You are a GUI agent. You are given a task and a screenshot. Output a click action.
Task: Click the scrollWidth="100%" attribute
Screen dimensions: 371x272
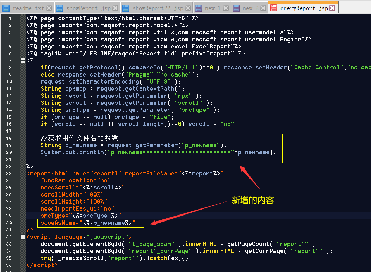(72, 195)
